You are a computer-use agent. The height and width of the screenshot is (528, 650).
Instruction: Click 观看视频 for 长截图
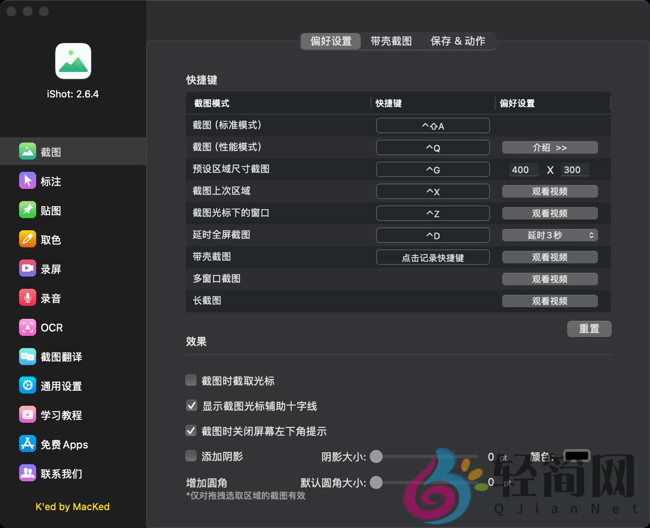(550, 301)
